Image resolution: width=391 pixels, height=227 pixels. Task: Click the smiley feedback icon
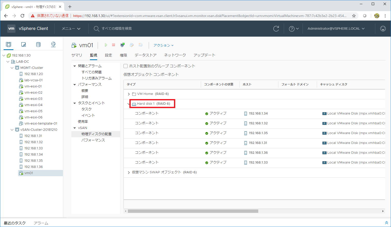coord(383,29)
